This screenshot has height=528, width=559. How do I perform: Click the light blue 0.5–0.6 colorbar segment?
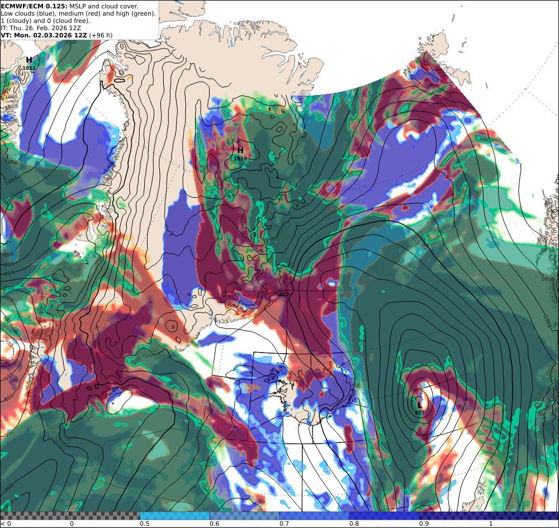coord(174,516)
